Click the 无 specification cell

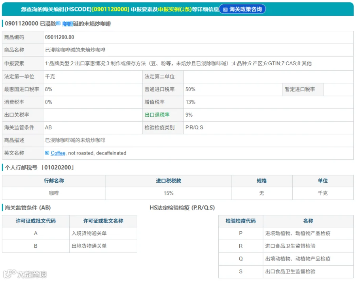coord(262,193)
